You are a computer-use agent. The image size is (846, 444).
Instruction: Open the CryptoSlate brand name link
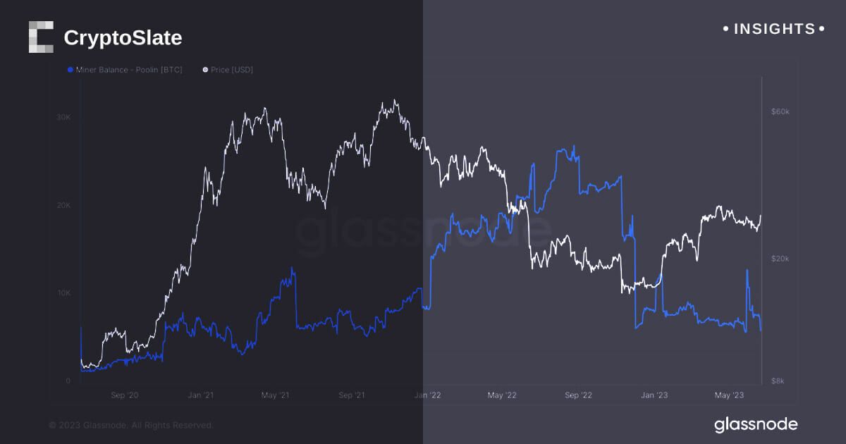pyautogui.click(x=123, y=38)
